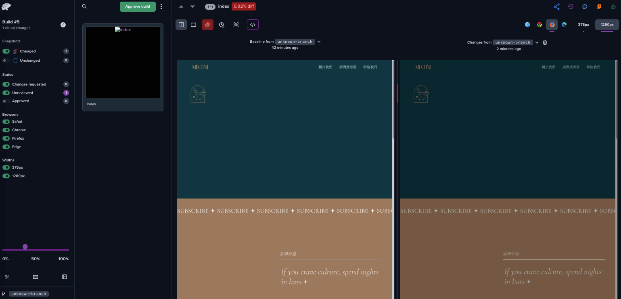Click the share build icon
Viewport: 621px width, 299px height.
tap(556, 6)
